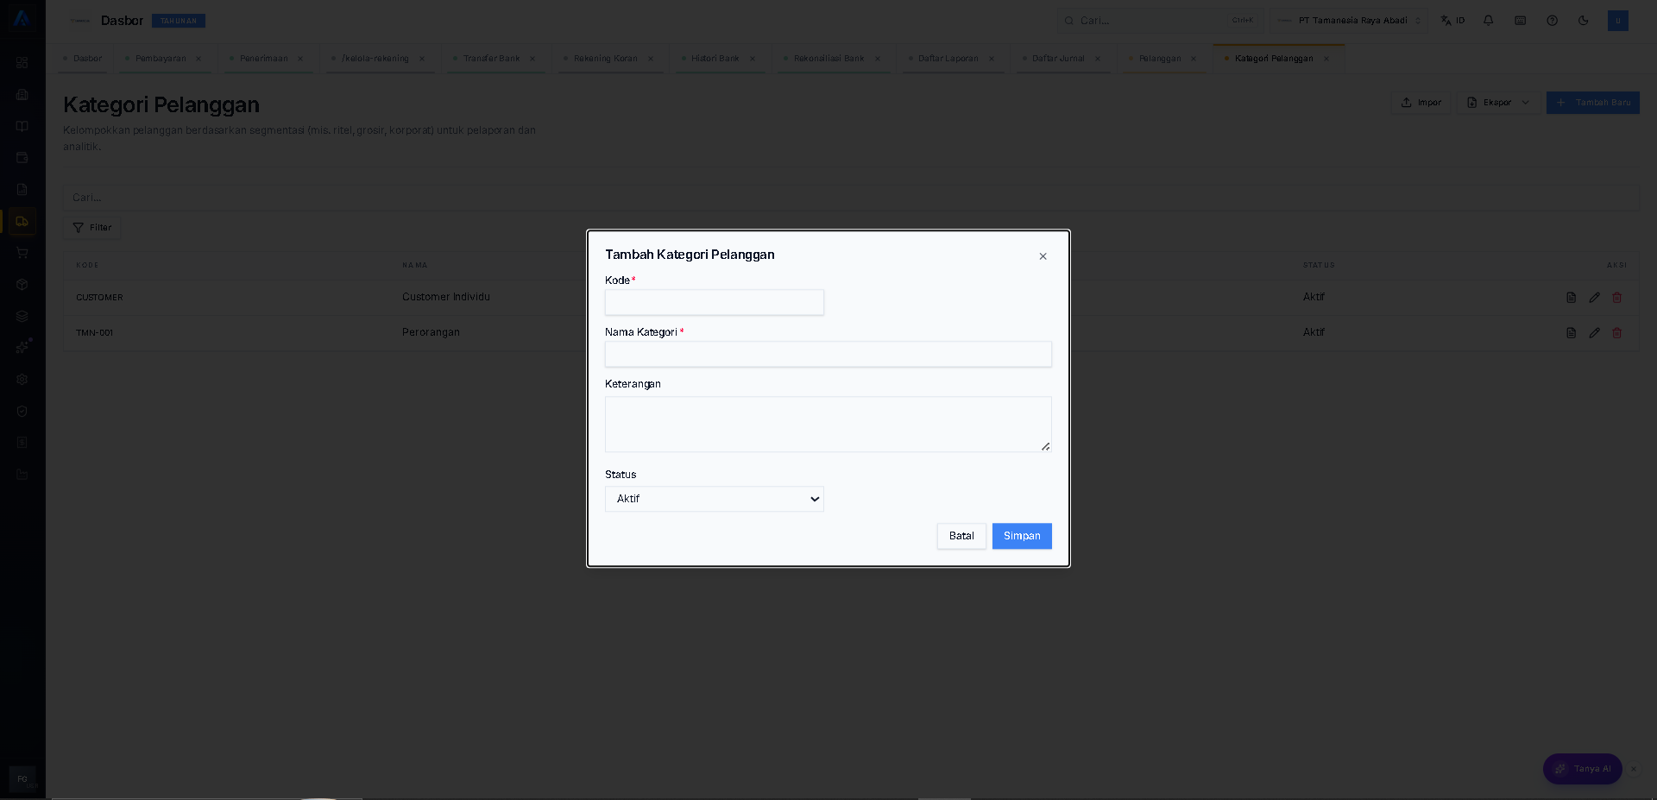Click the Impor upload icon button

click(1421, 103)
